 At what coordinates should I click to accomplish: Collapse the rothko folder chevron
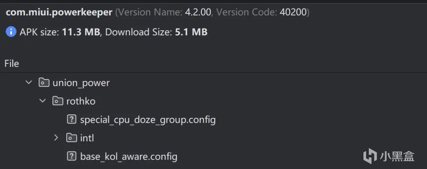(43, 101)
